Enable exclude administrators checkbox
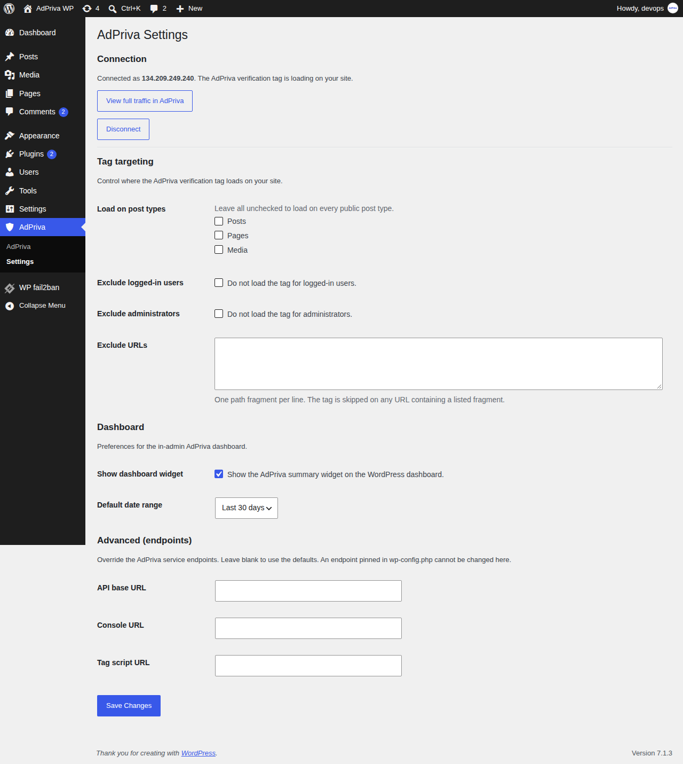683x764 pixels. click(219, 314)
